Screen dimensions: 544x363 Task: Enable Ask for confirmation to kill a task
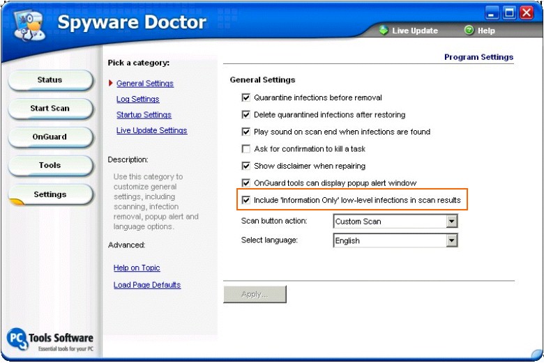point(246,148)
